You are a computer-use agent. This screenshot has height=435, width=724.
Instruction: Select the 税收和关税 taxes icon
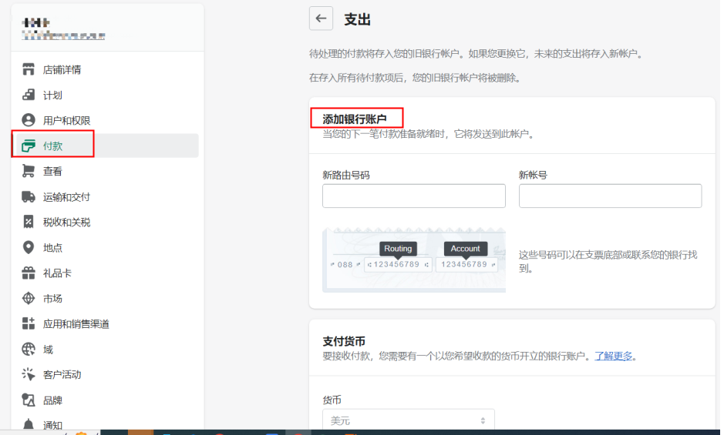coord(29,222)
